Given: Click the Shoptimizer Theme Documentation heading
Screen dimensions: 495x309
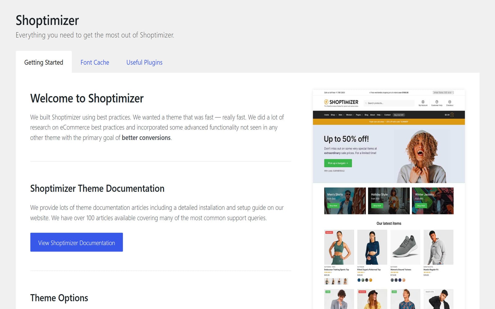Looking at the screenshot, I should click(x=97, y=188).
